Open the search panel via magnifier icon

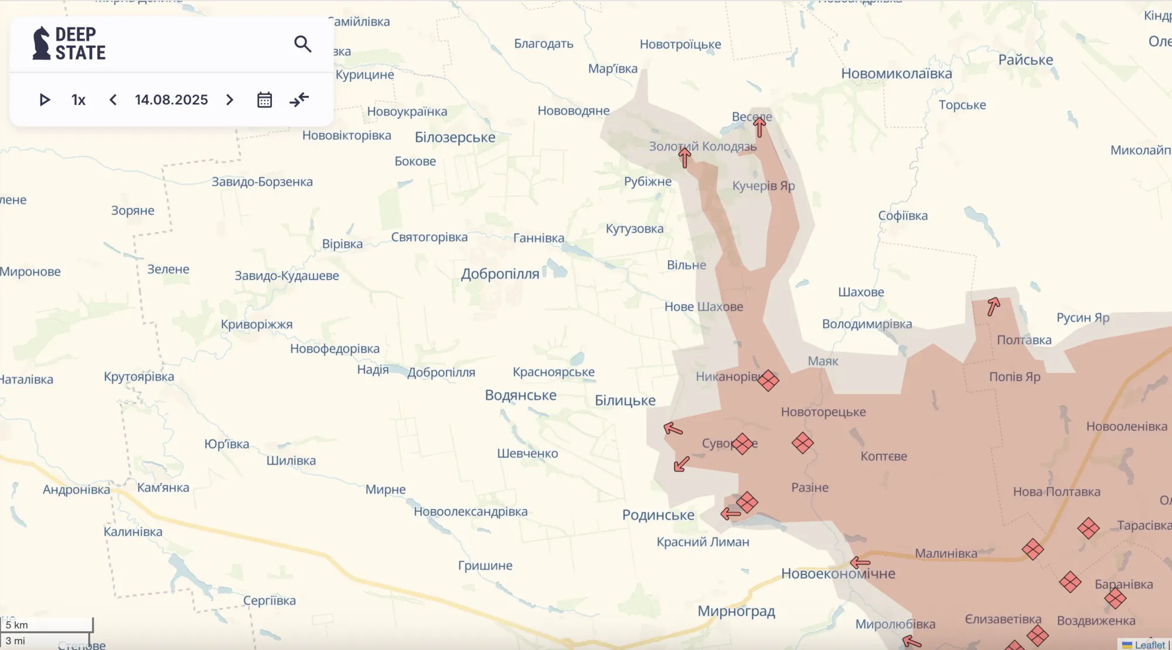coord(304,44)
